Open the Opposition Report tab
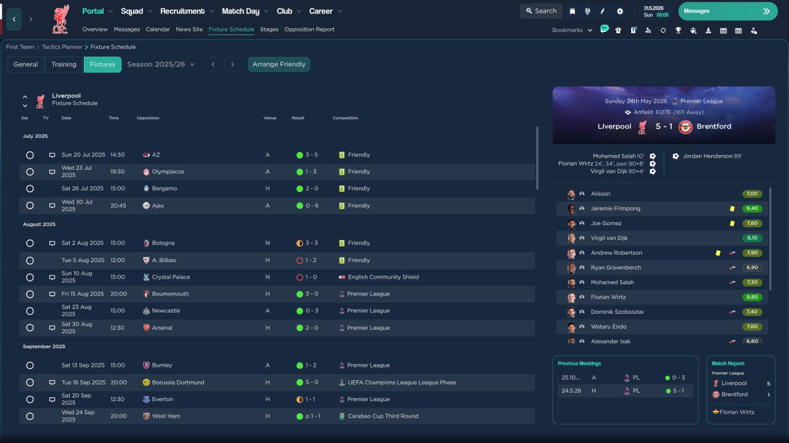Image resolution: width=789 pixels, height=443 pixels. 309,30
